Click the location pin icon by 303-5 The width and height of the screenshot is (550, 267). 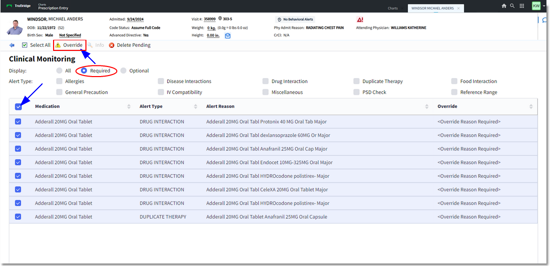[220, 19]
